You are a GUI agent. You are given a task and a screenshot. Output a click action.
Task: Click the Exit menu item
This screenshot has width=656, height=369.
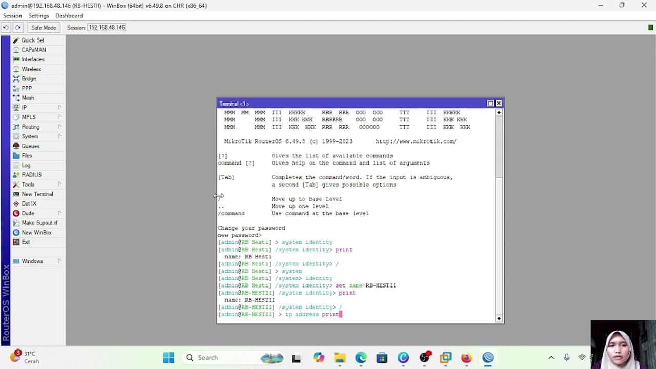[26, 242]
